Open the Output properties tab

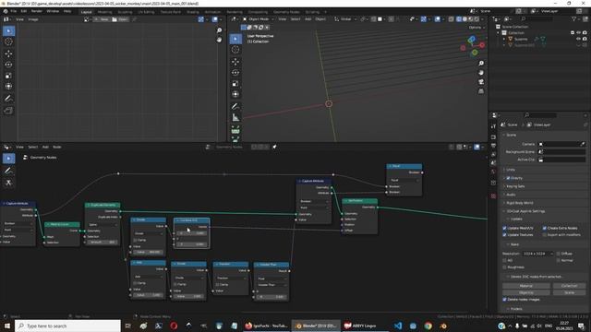click(493, 146)
